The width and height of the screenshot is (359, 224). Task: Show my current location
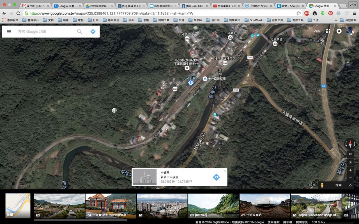point(350,162)
